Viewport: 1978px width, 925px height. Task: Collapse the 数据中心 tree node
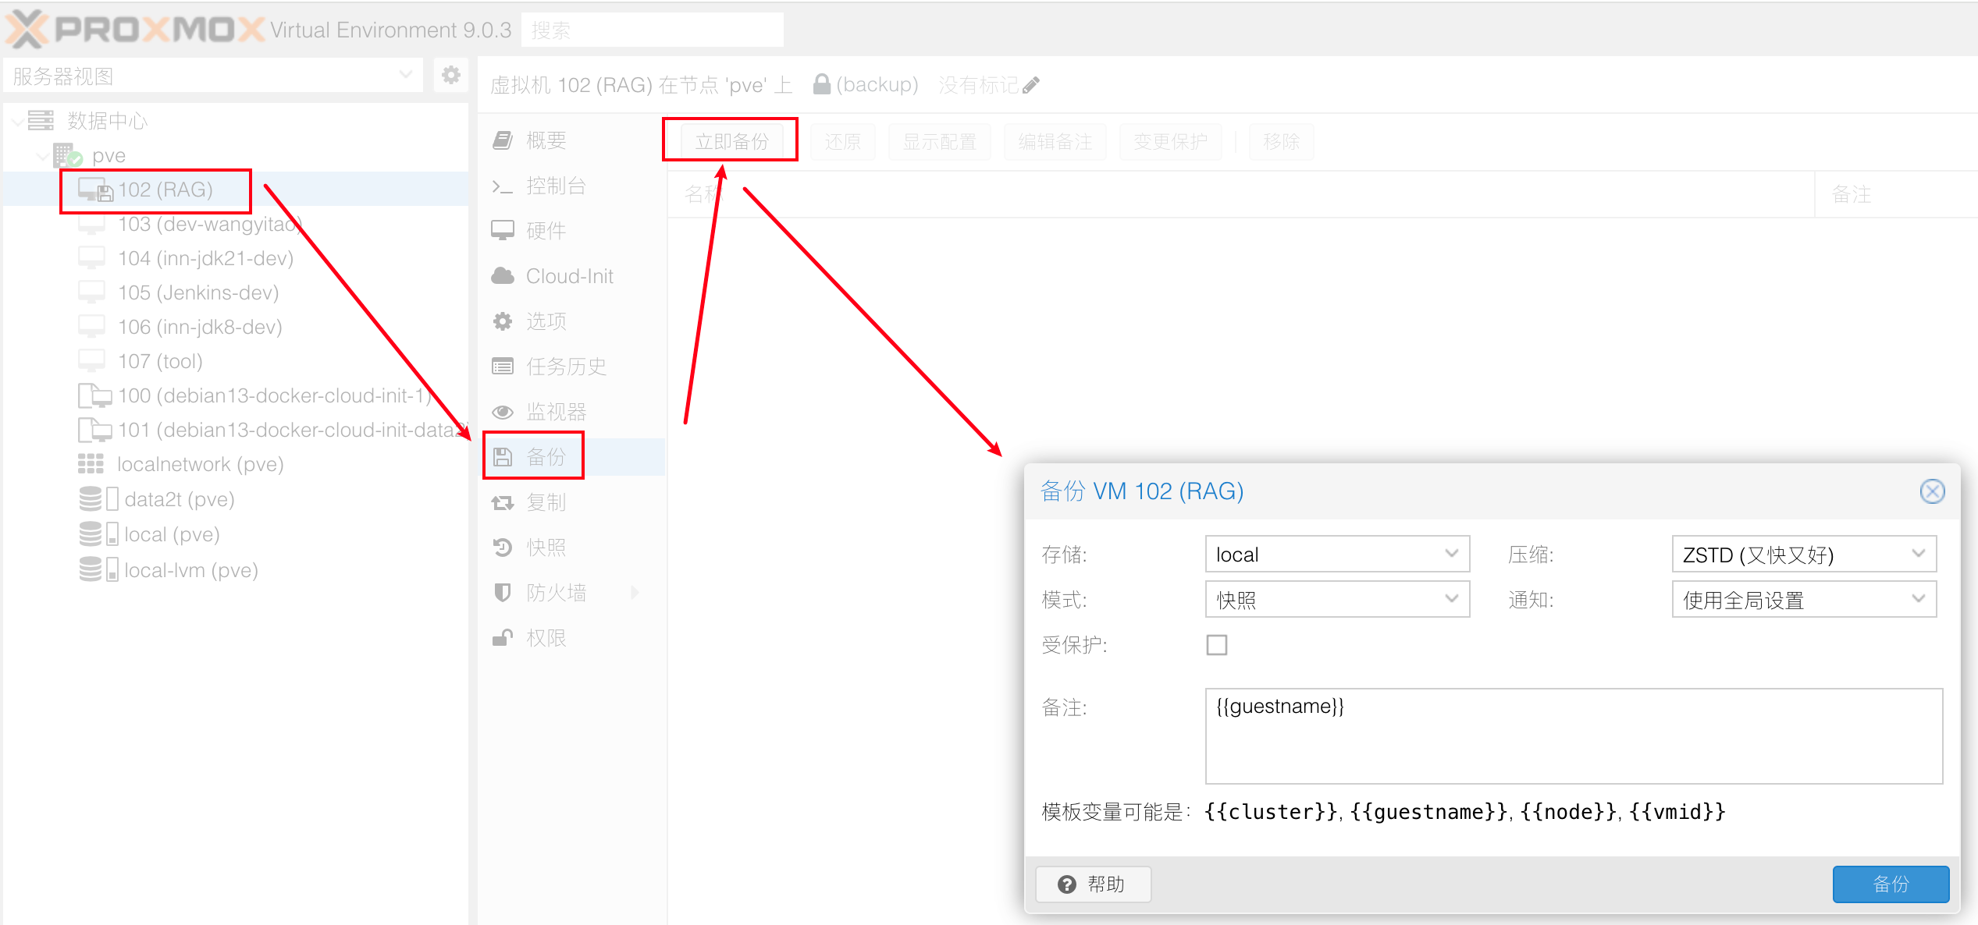coord(17,121)
